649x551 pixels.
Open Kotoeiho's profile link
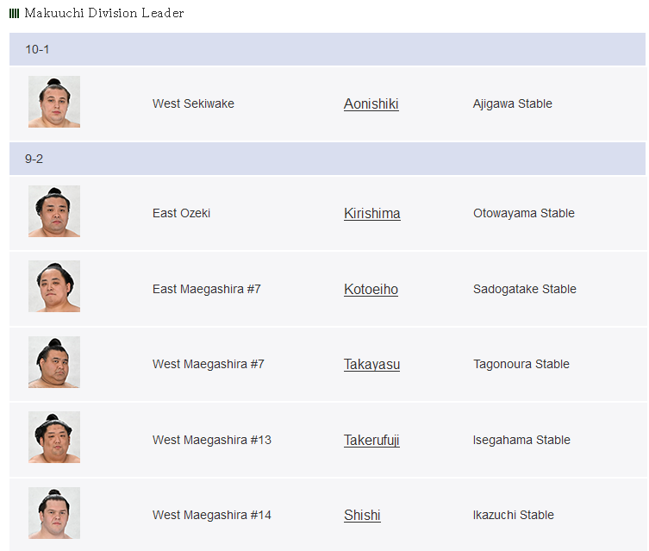[x=371, y=289]
